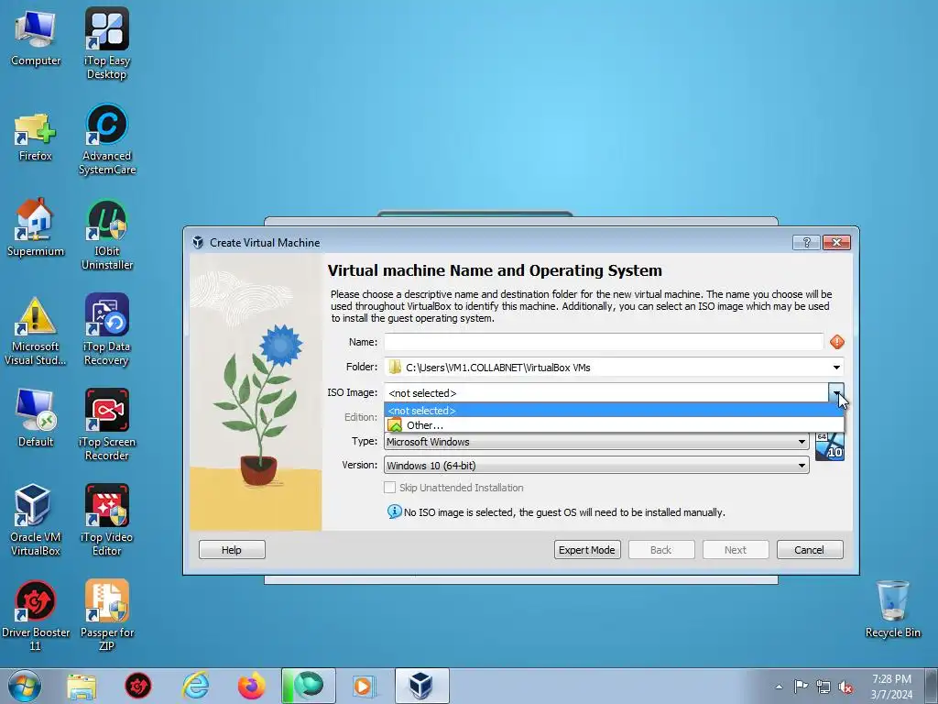This screenshot has height=704, width=938.
Task: Launch Internet Explorer from taskbar
Action: coord(195,686)
